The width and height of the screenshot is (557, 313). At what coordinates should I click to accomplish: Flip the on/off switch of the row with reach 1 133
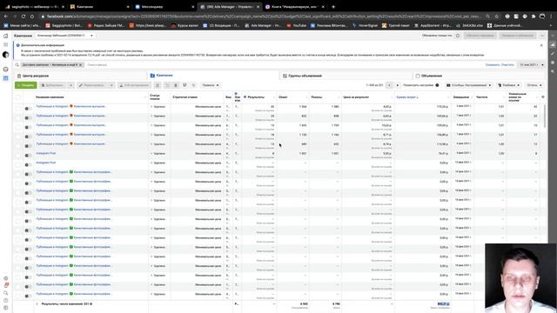pyautogui.click(x=28, y=137)
